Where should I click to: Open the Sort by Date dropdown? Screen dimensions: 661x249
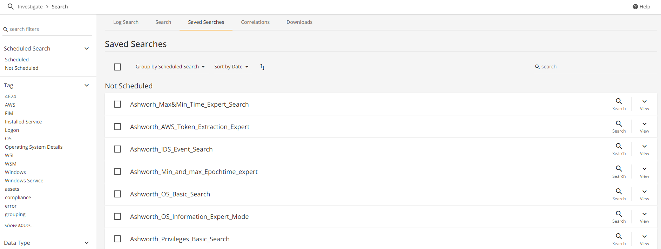click(231, 67)
